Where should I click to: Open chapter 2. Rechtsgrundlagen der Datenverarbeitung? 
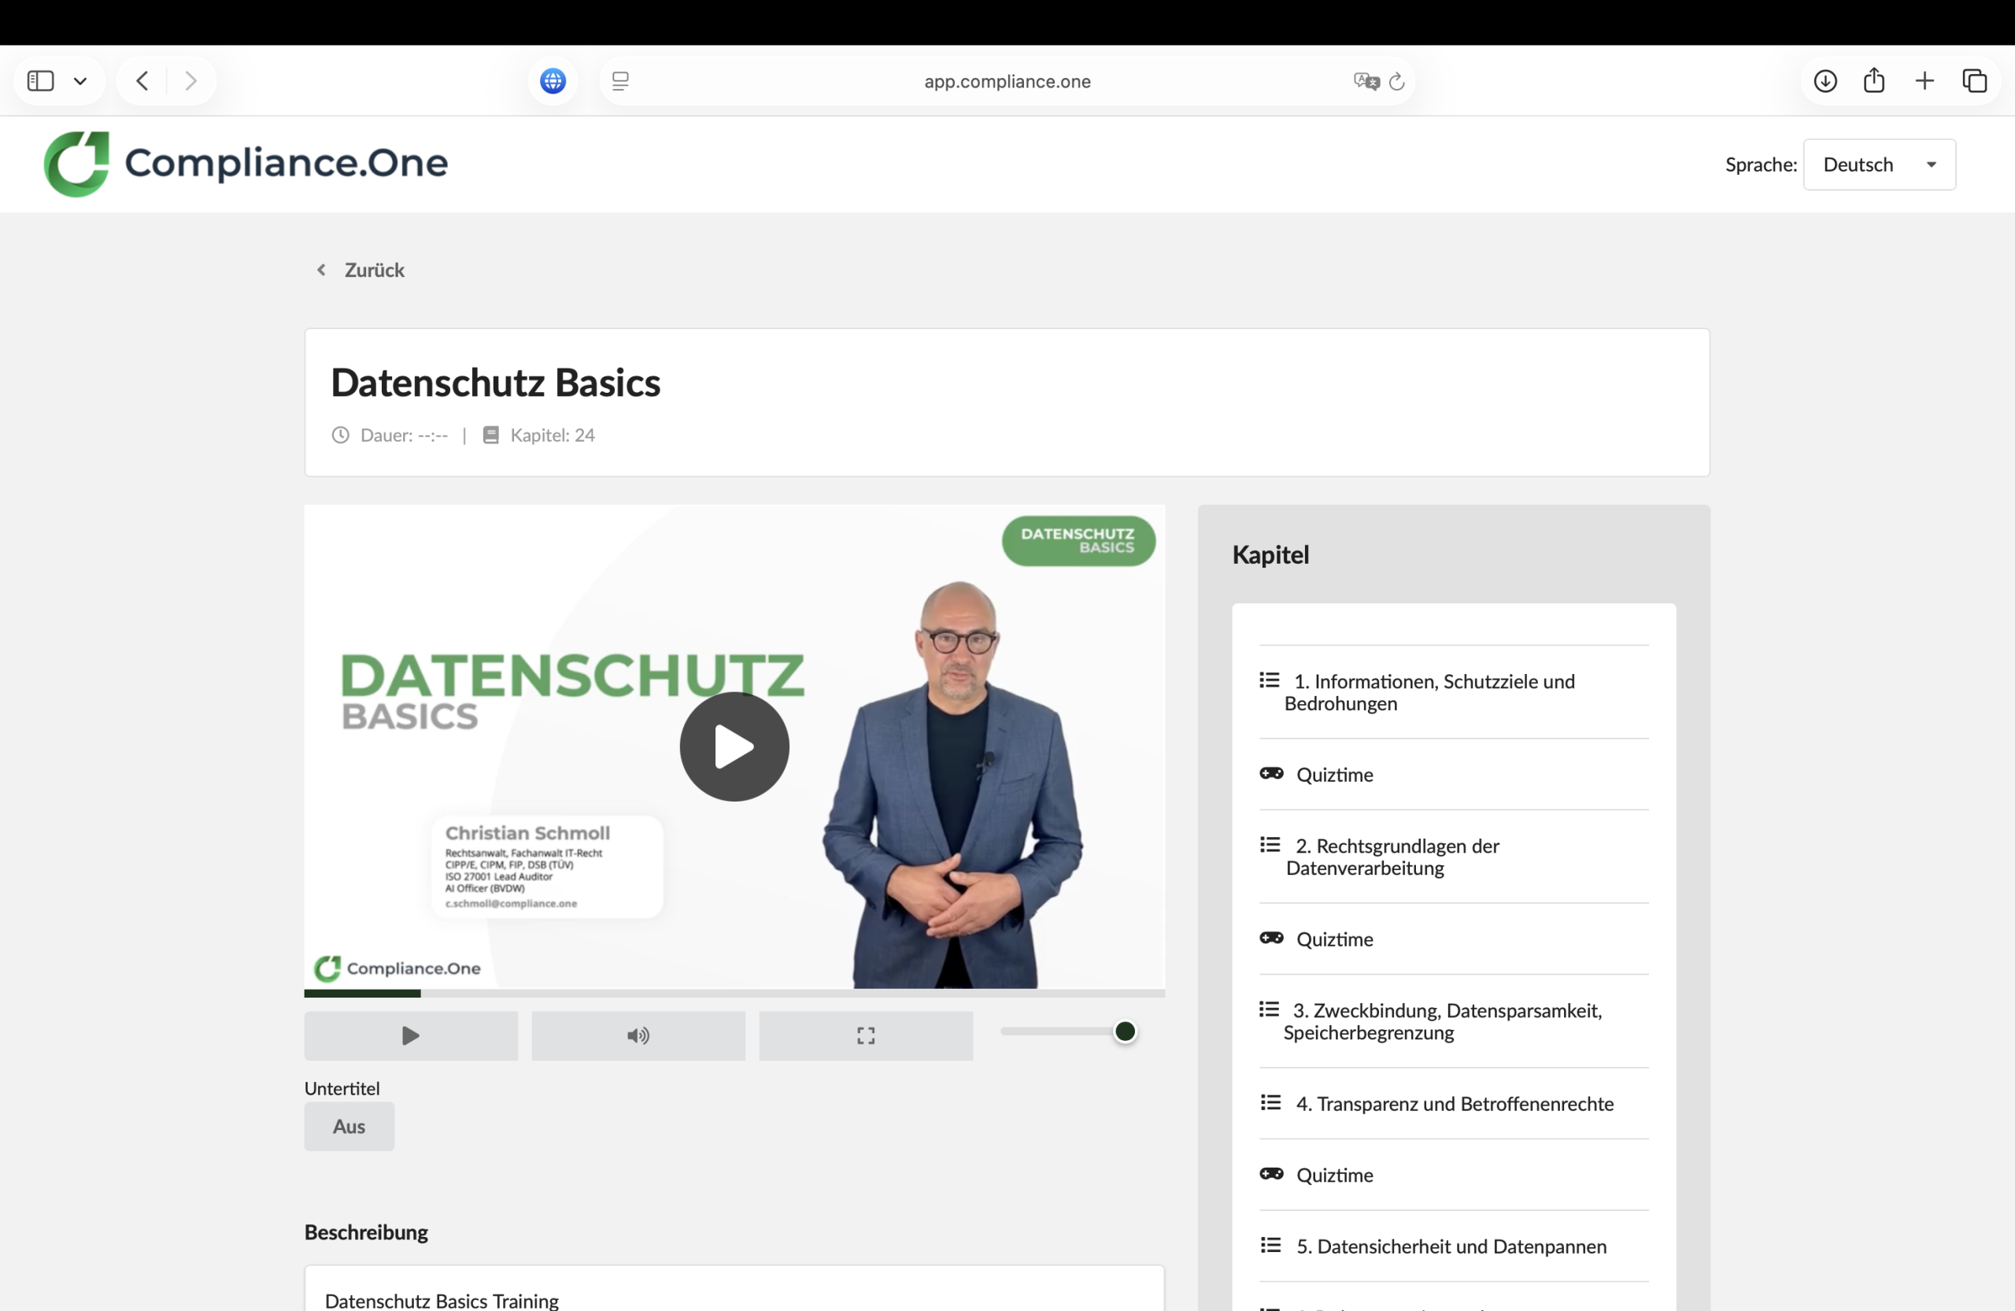click(1454, 856)
